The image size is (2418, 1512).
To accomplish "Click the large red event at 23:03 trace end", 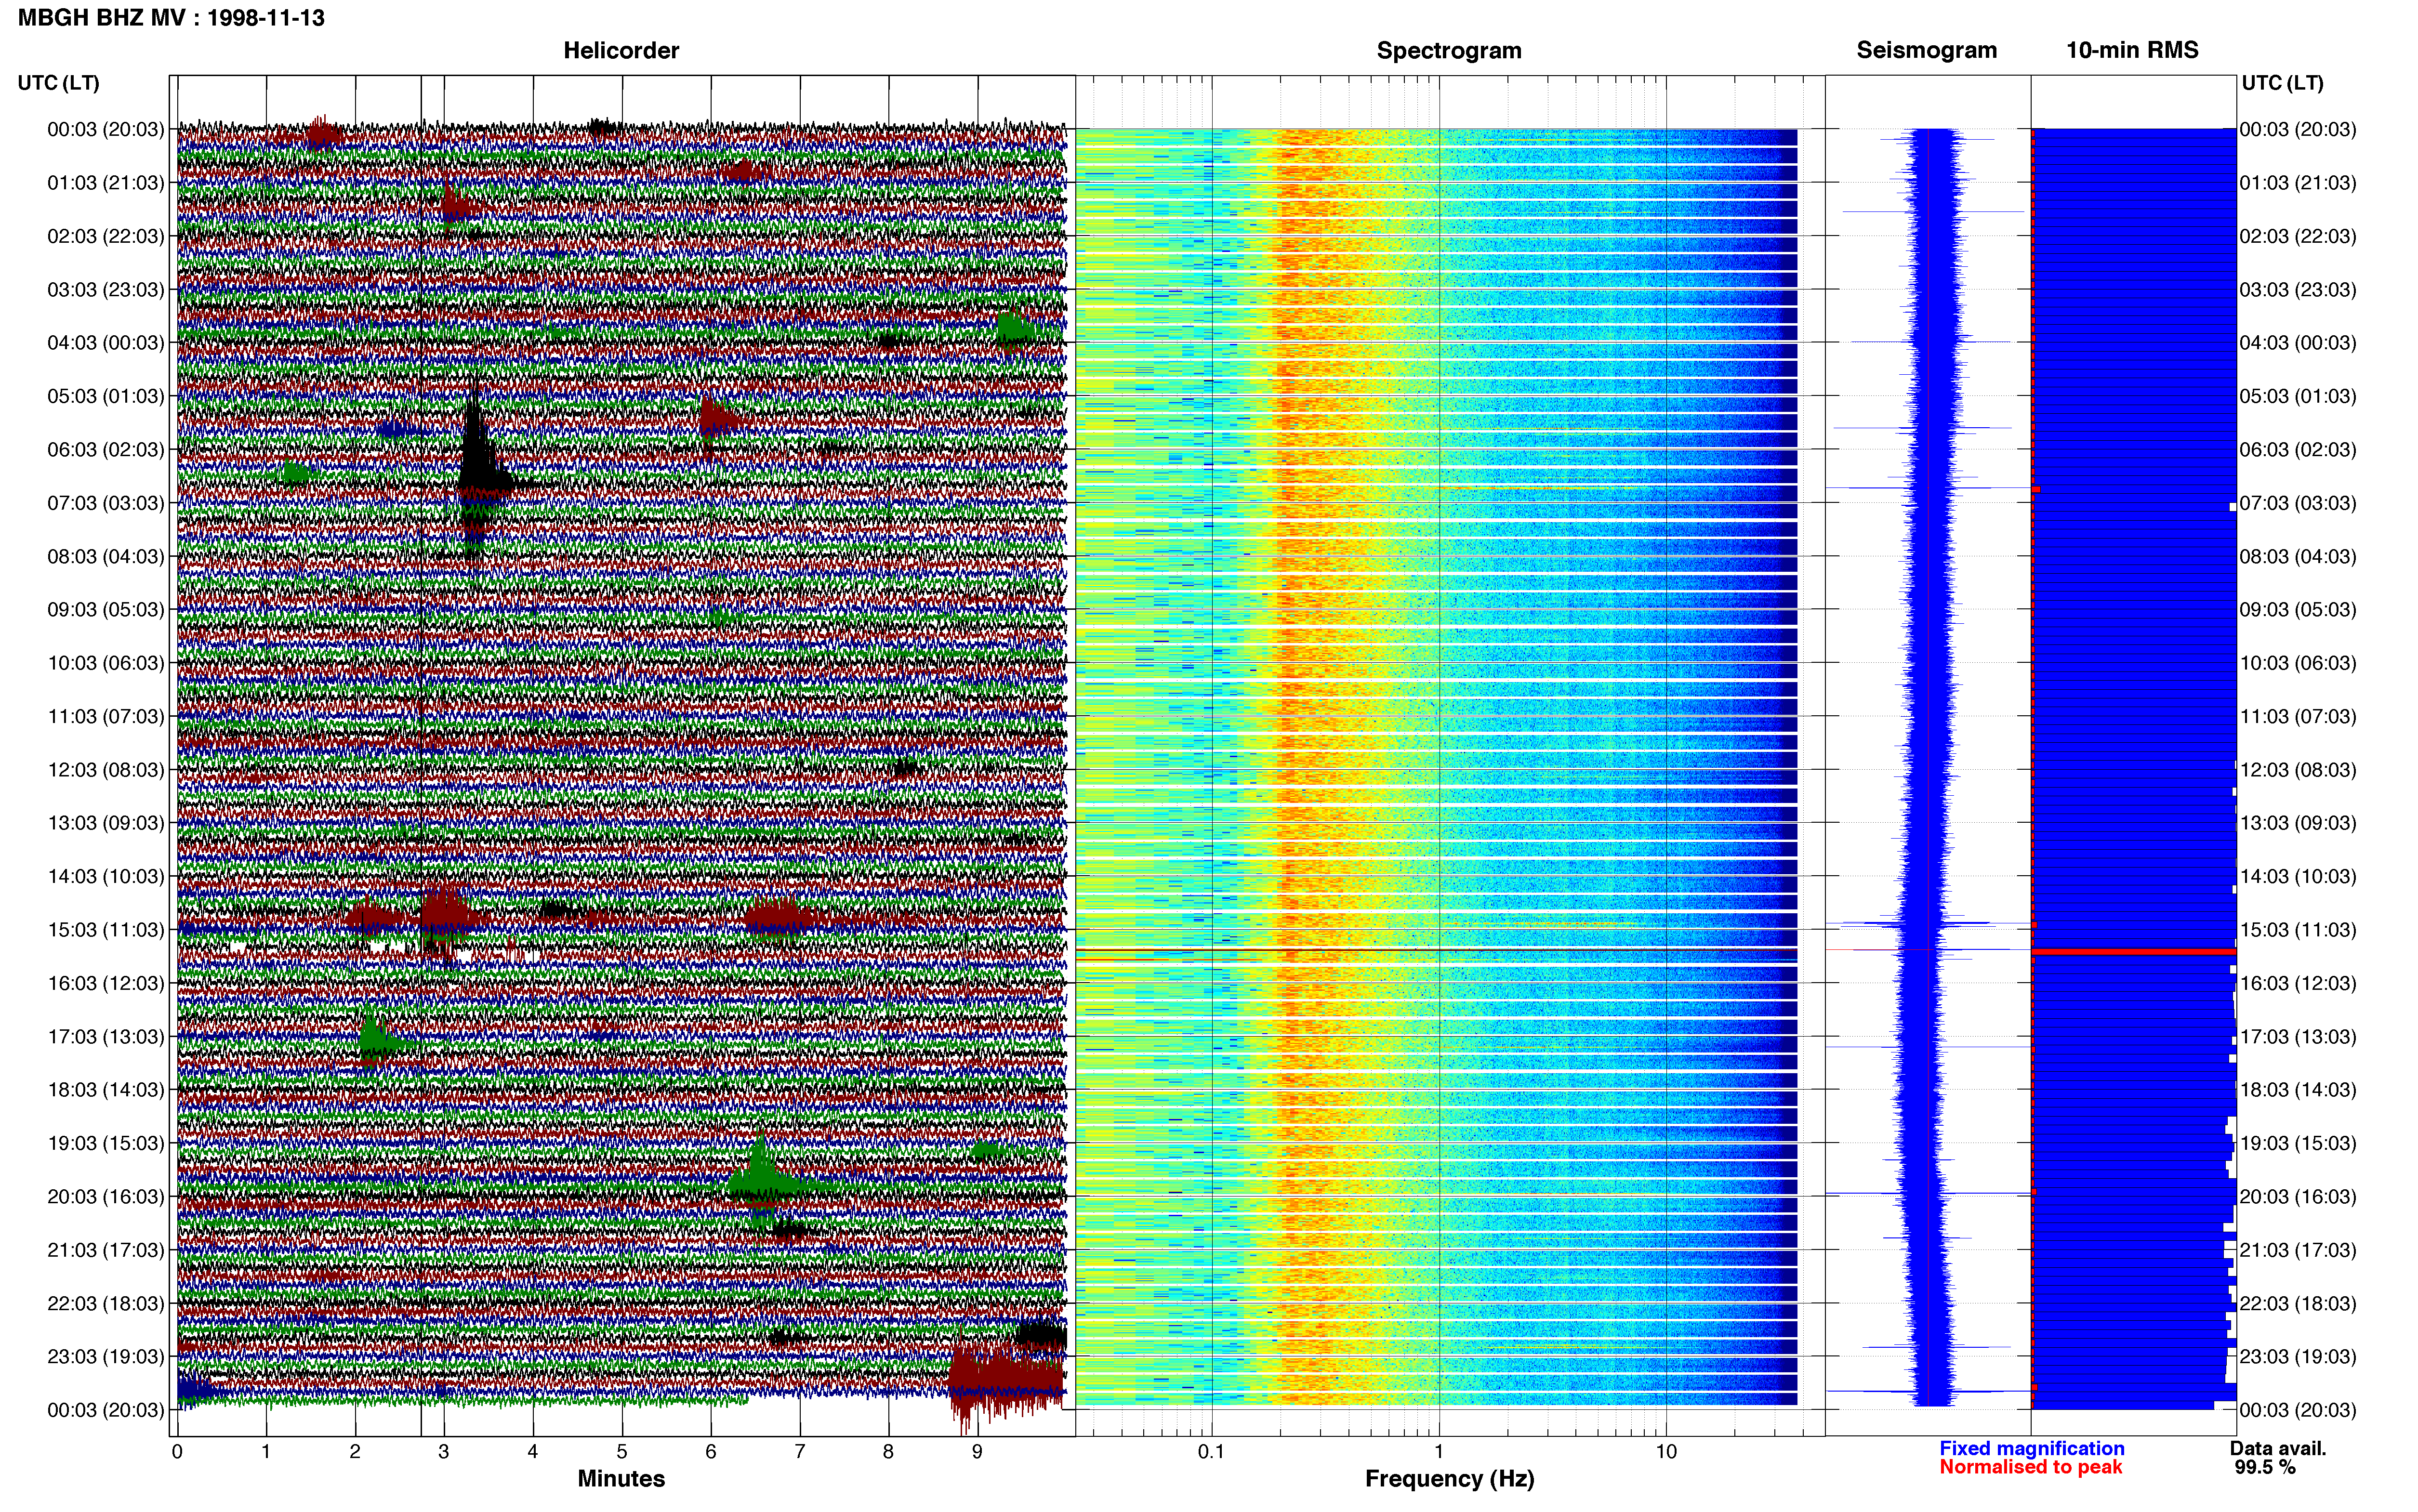I will click(x=1005, y=1380).
